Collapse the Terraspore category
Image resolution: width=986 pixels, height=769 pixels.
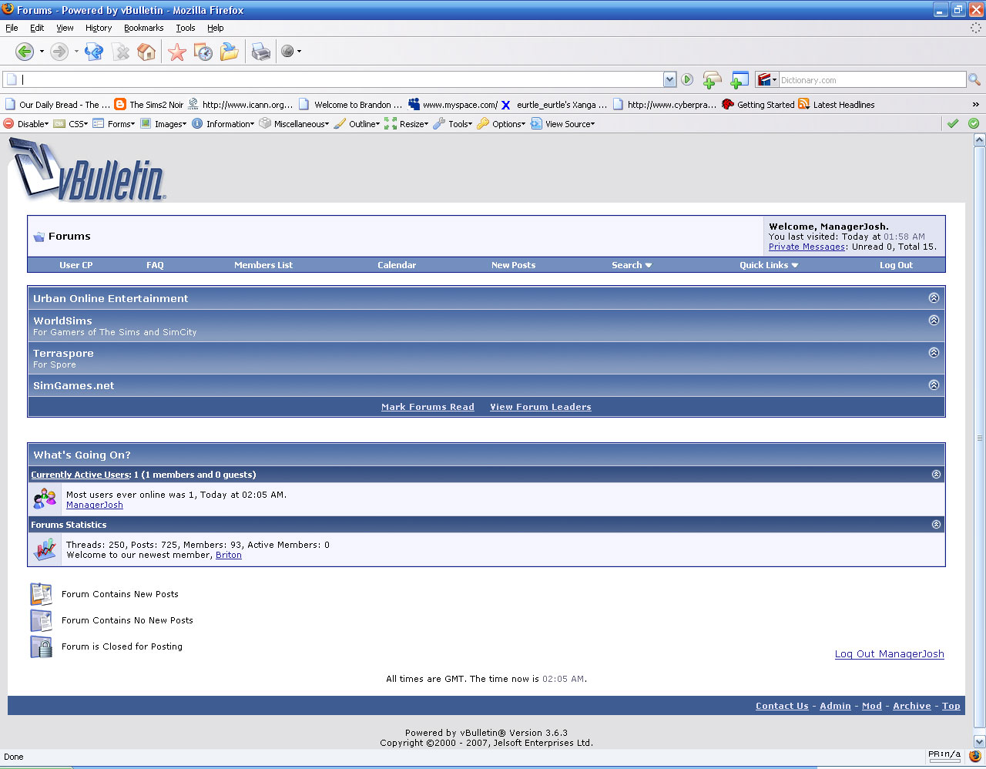[x=934, y=352]
